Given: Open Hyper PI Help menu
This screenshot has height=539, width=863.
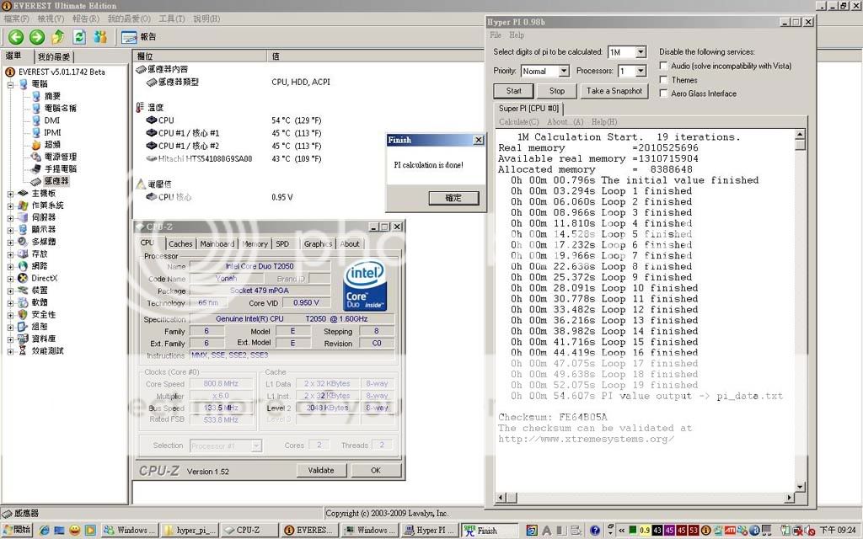Looking at the screenshot, I should 517,35.
